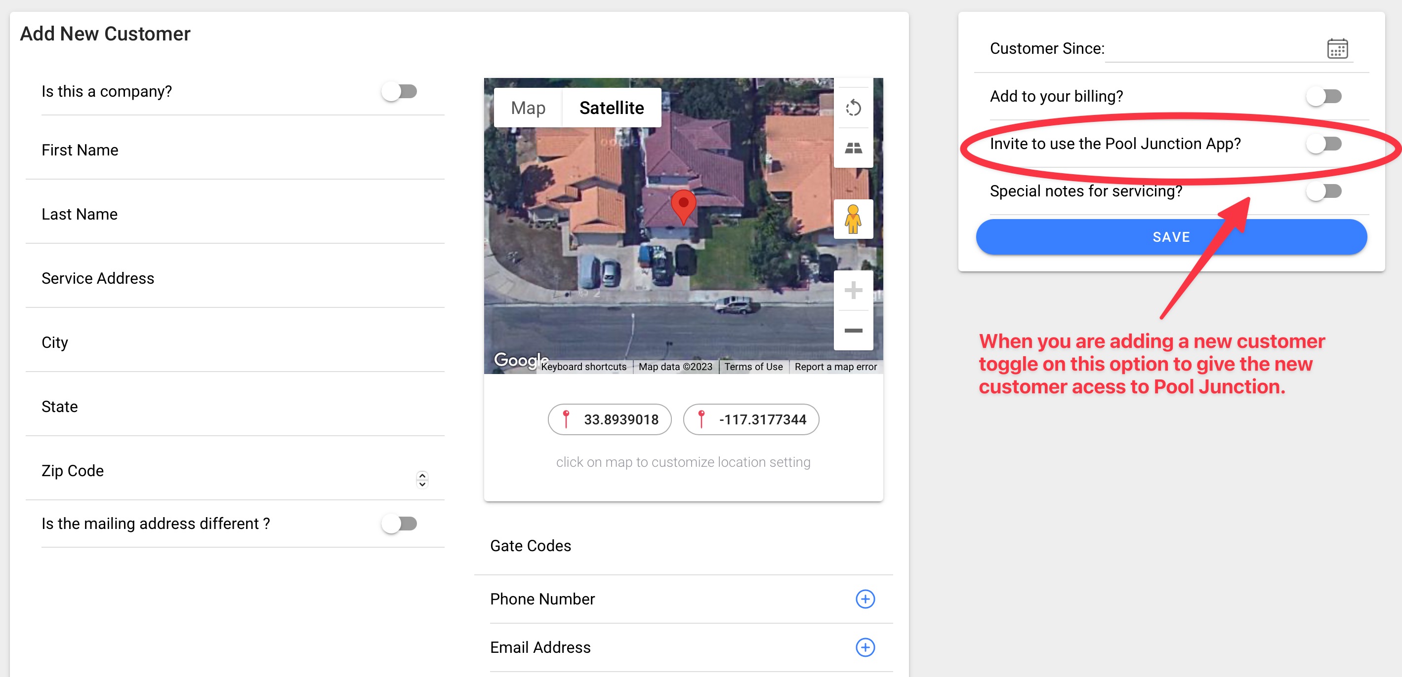Turn on Invite to Pool Junction App
The width and height of the screenshot is (1402, 677).
coord(1323,144)
